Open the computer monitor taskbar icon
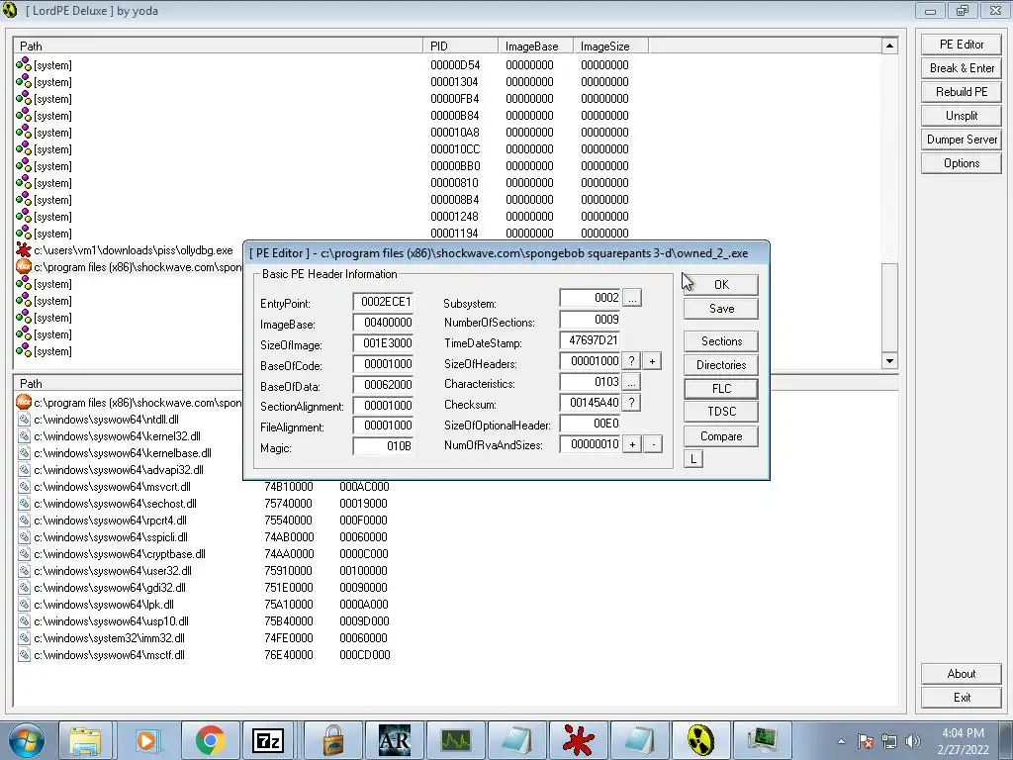The width and height of the screenshot is (1013, 760). coord(762,740)
